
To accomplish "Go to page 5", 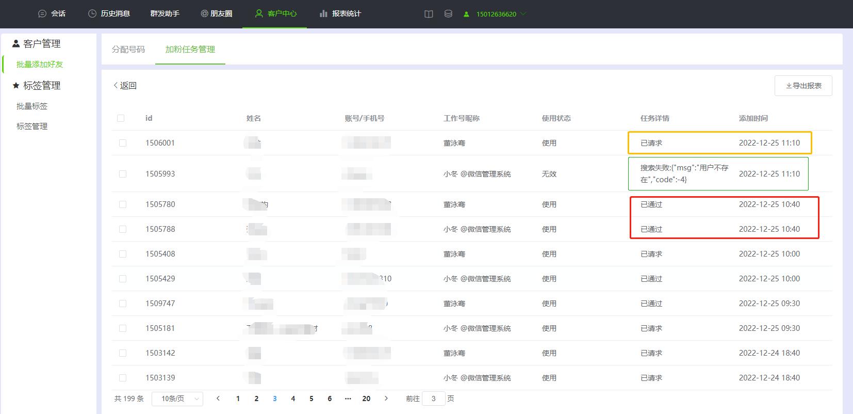I will (311, 399).
